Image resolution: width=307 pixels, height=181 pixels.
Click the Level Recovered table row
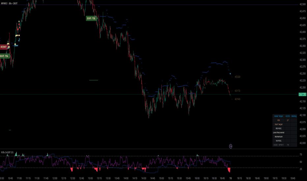click(x=285, y=133)
